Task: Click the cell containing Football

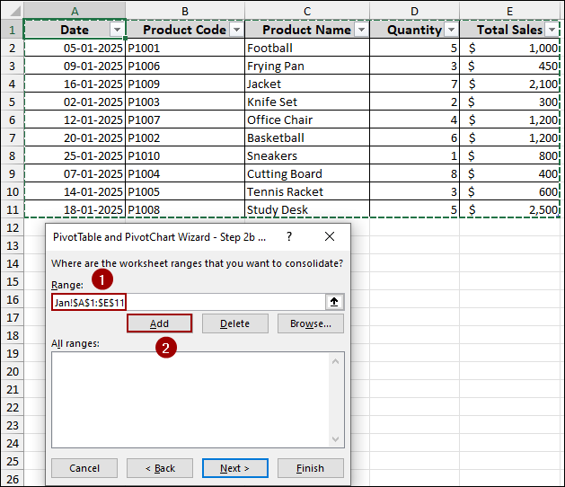Action: [x=307, y=48]
